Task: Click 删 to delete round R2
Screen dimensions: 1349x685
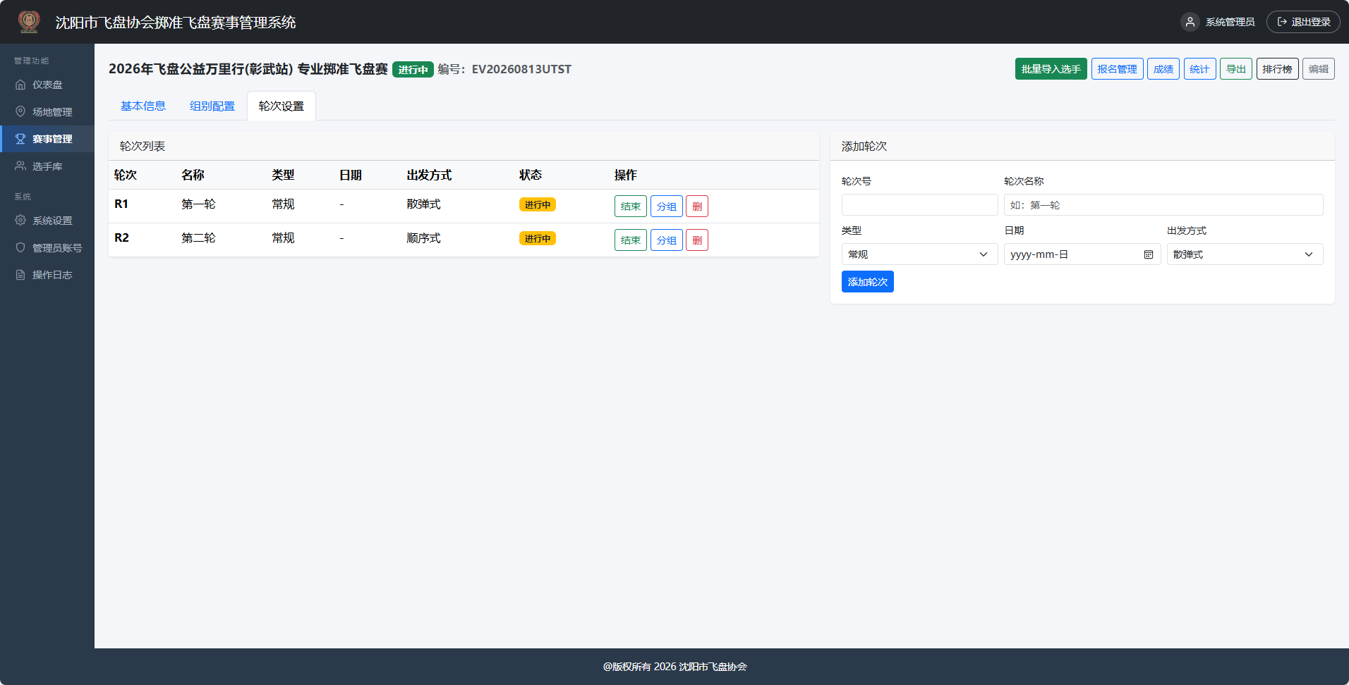Action: pyautogui.click(x=697, y=240)
